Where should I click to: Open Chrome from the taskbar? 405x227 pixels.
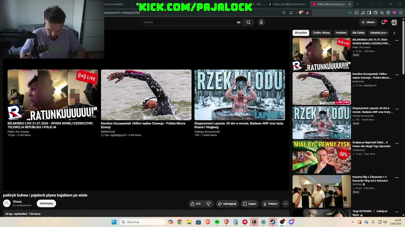(180, 222)
